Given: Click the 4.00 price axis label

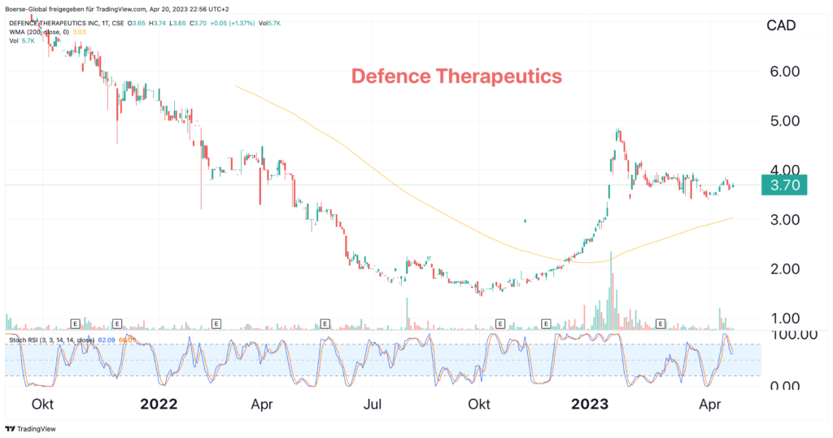Looking at the screenshot, I should click(785, 170).
